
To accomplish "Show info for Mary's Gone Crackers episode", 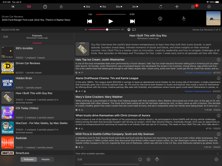I will point(219,97).
